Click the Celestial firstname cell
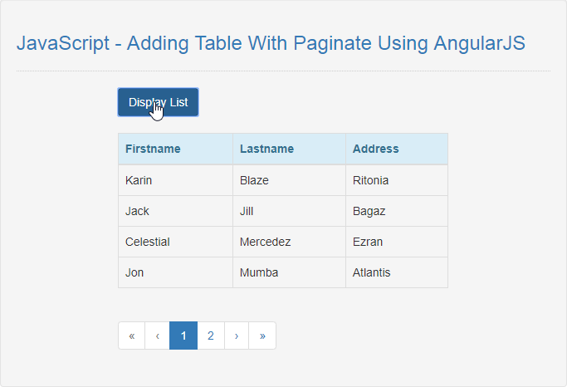567x387 pixels. pos(175,242)
